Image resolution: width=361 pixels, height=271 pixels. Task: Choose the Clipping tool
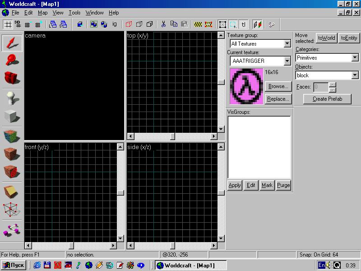12,192
